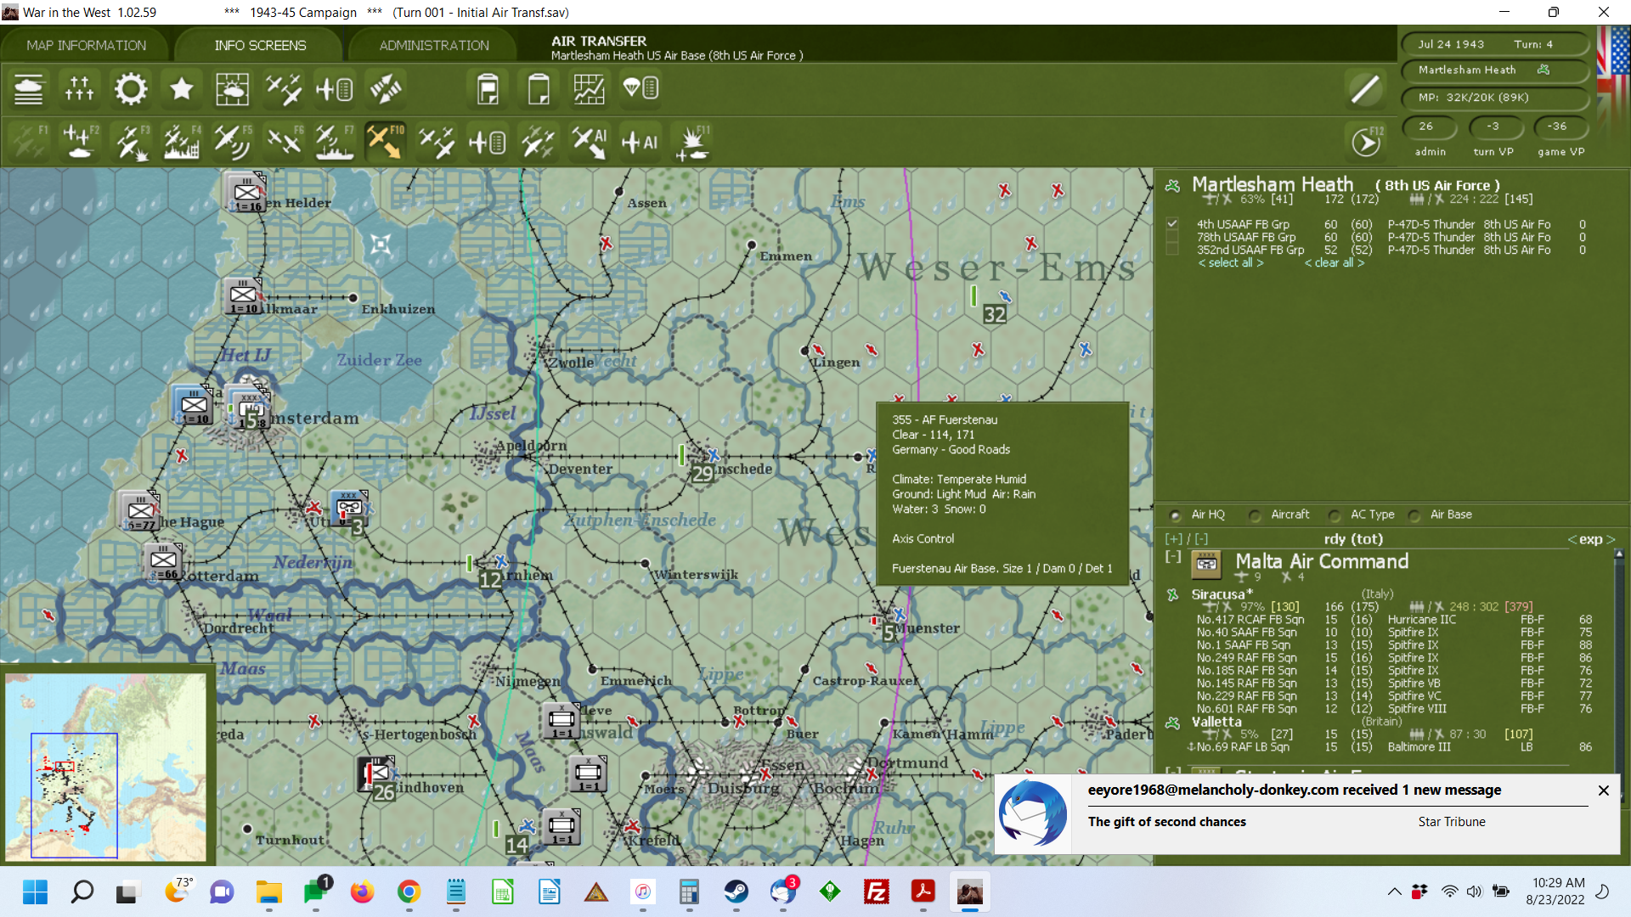Click right arrow beside exp column

pos(1611,539)
